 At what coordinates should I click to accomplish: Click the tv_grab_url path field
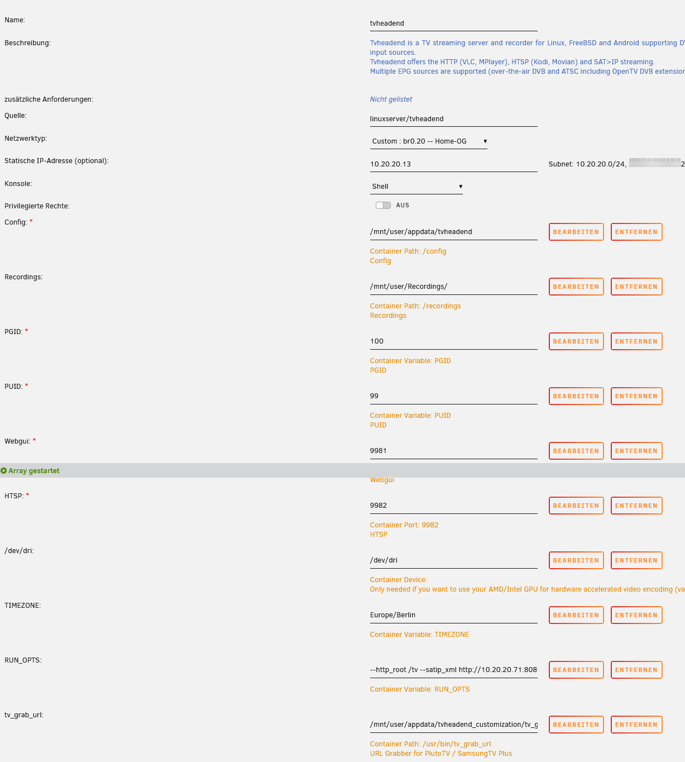point(454,725)
